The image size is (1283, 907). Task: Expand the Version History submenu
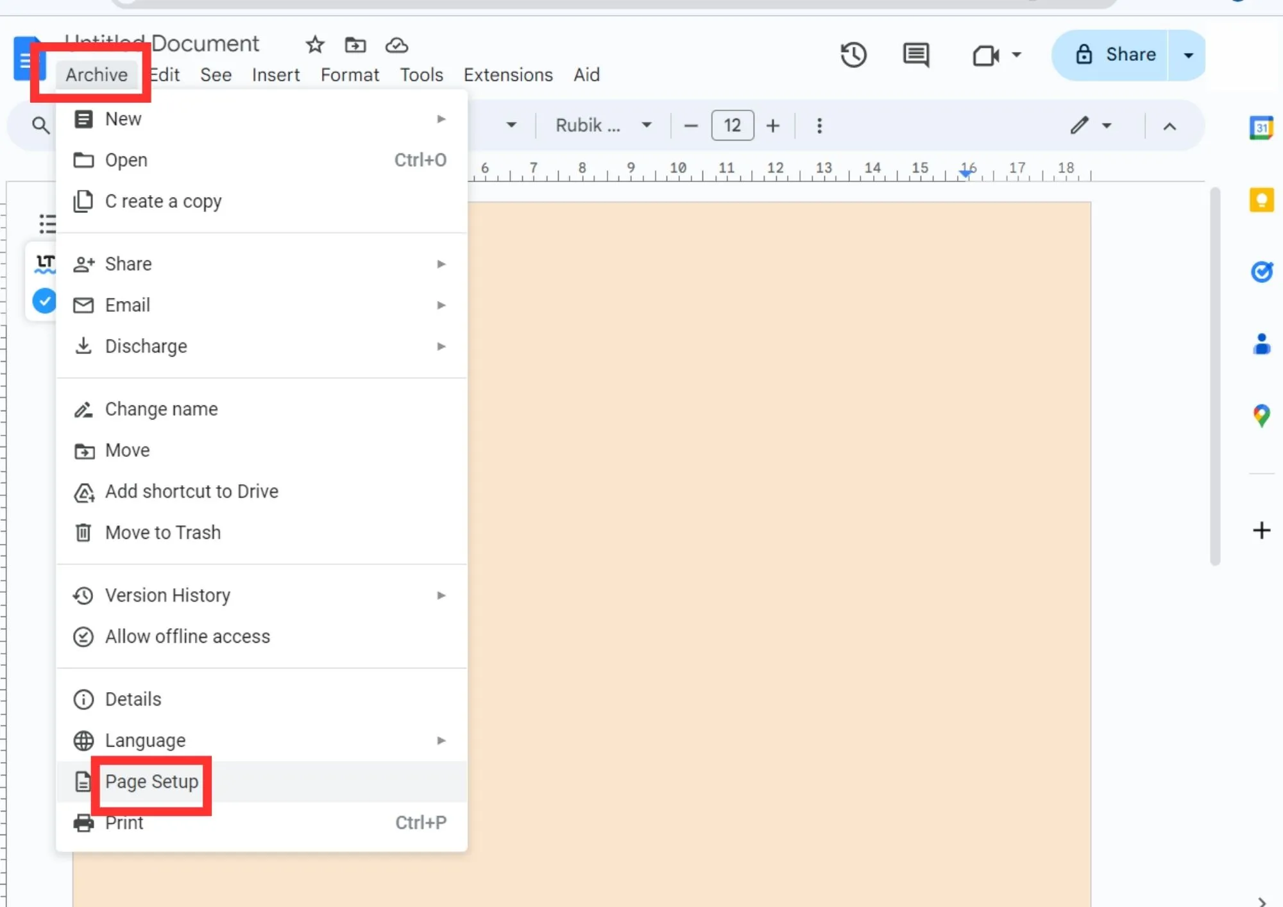(x=262, y=595)
